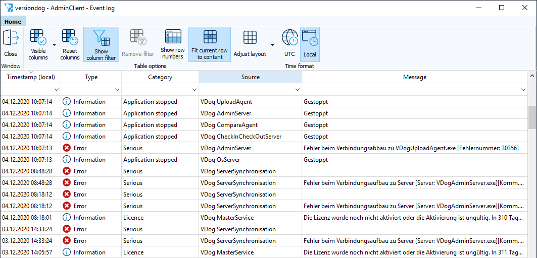
Task: Click Adjust layout grid icon
Action: pos(250,37)
